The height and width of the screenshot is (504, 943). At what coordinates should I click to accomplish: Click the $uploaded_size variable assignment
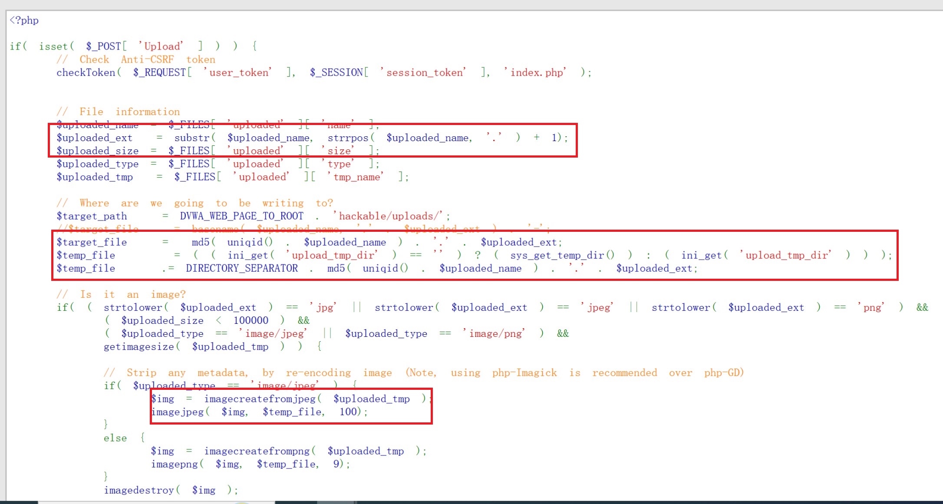click(x=98, y=151)
